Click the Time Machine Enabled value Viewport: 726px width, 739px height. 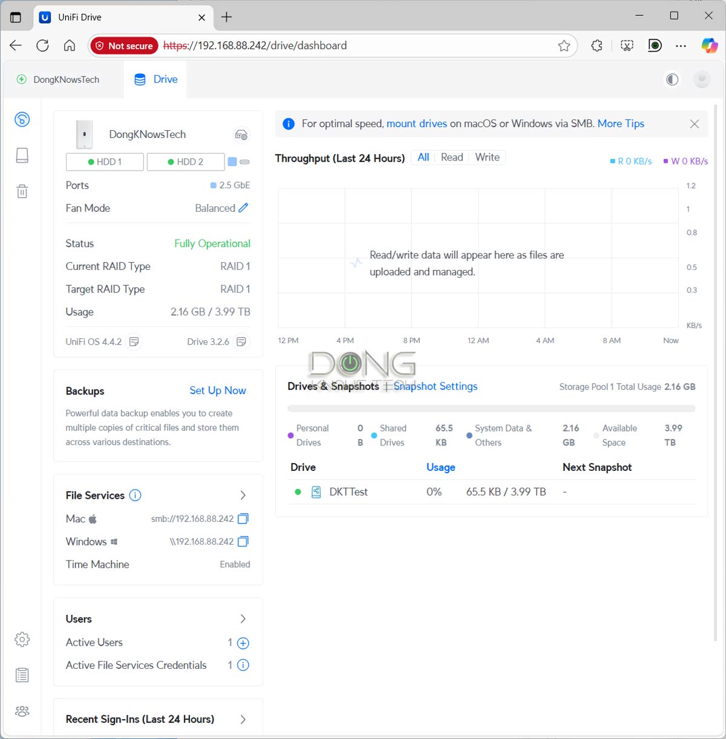235,564
